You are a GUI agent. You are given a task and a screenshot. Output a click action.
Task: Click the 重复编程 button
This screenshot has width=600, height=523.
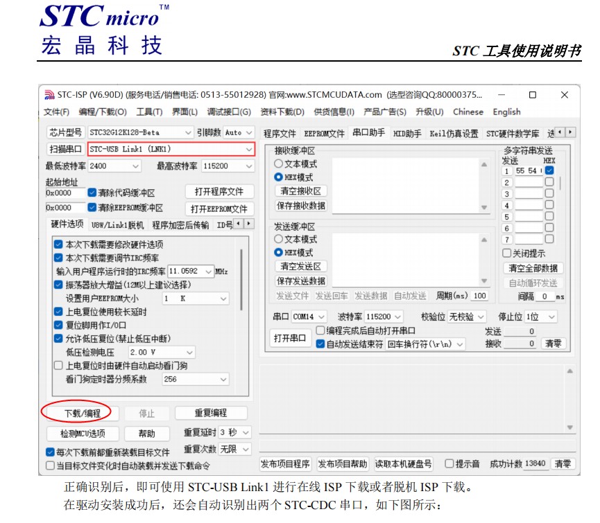(x=211, y=413)
